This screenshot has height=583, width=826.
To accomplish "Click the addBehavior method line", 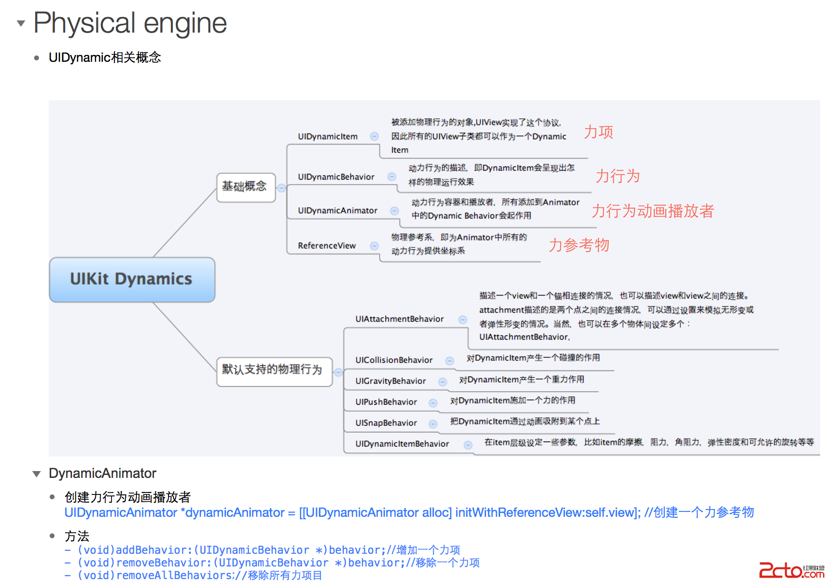I will [263, 550].
